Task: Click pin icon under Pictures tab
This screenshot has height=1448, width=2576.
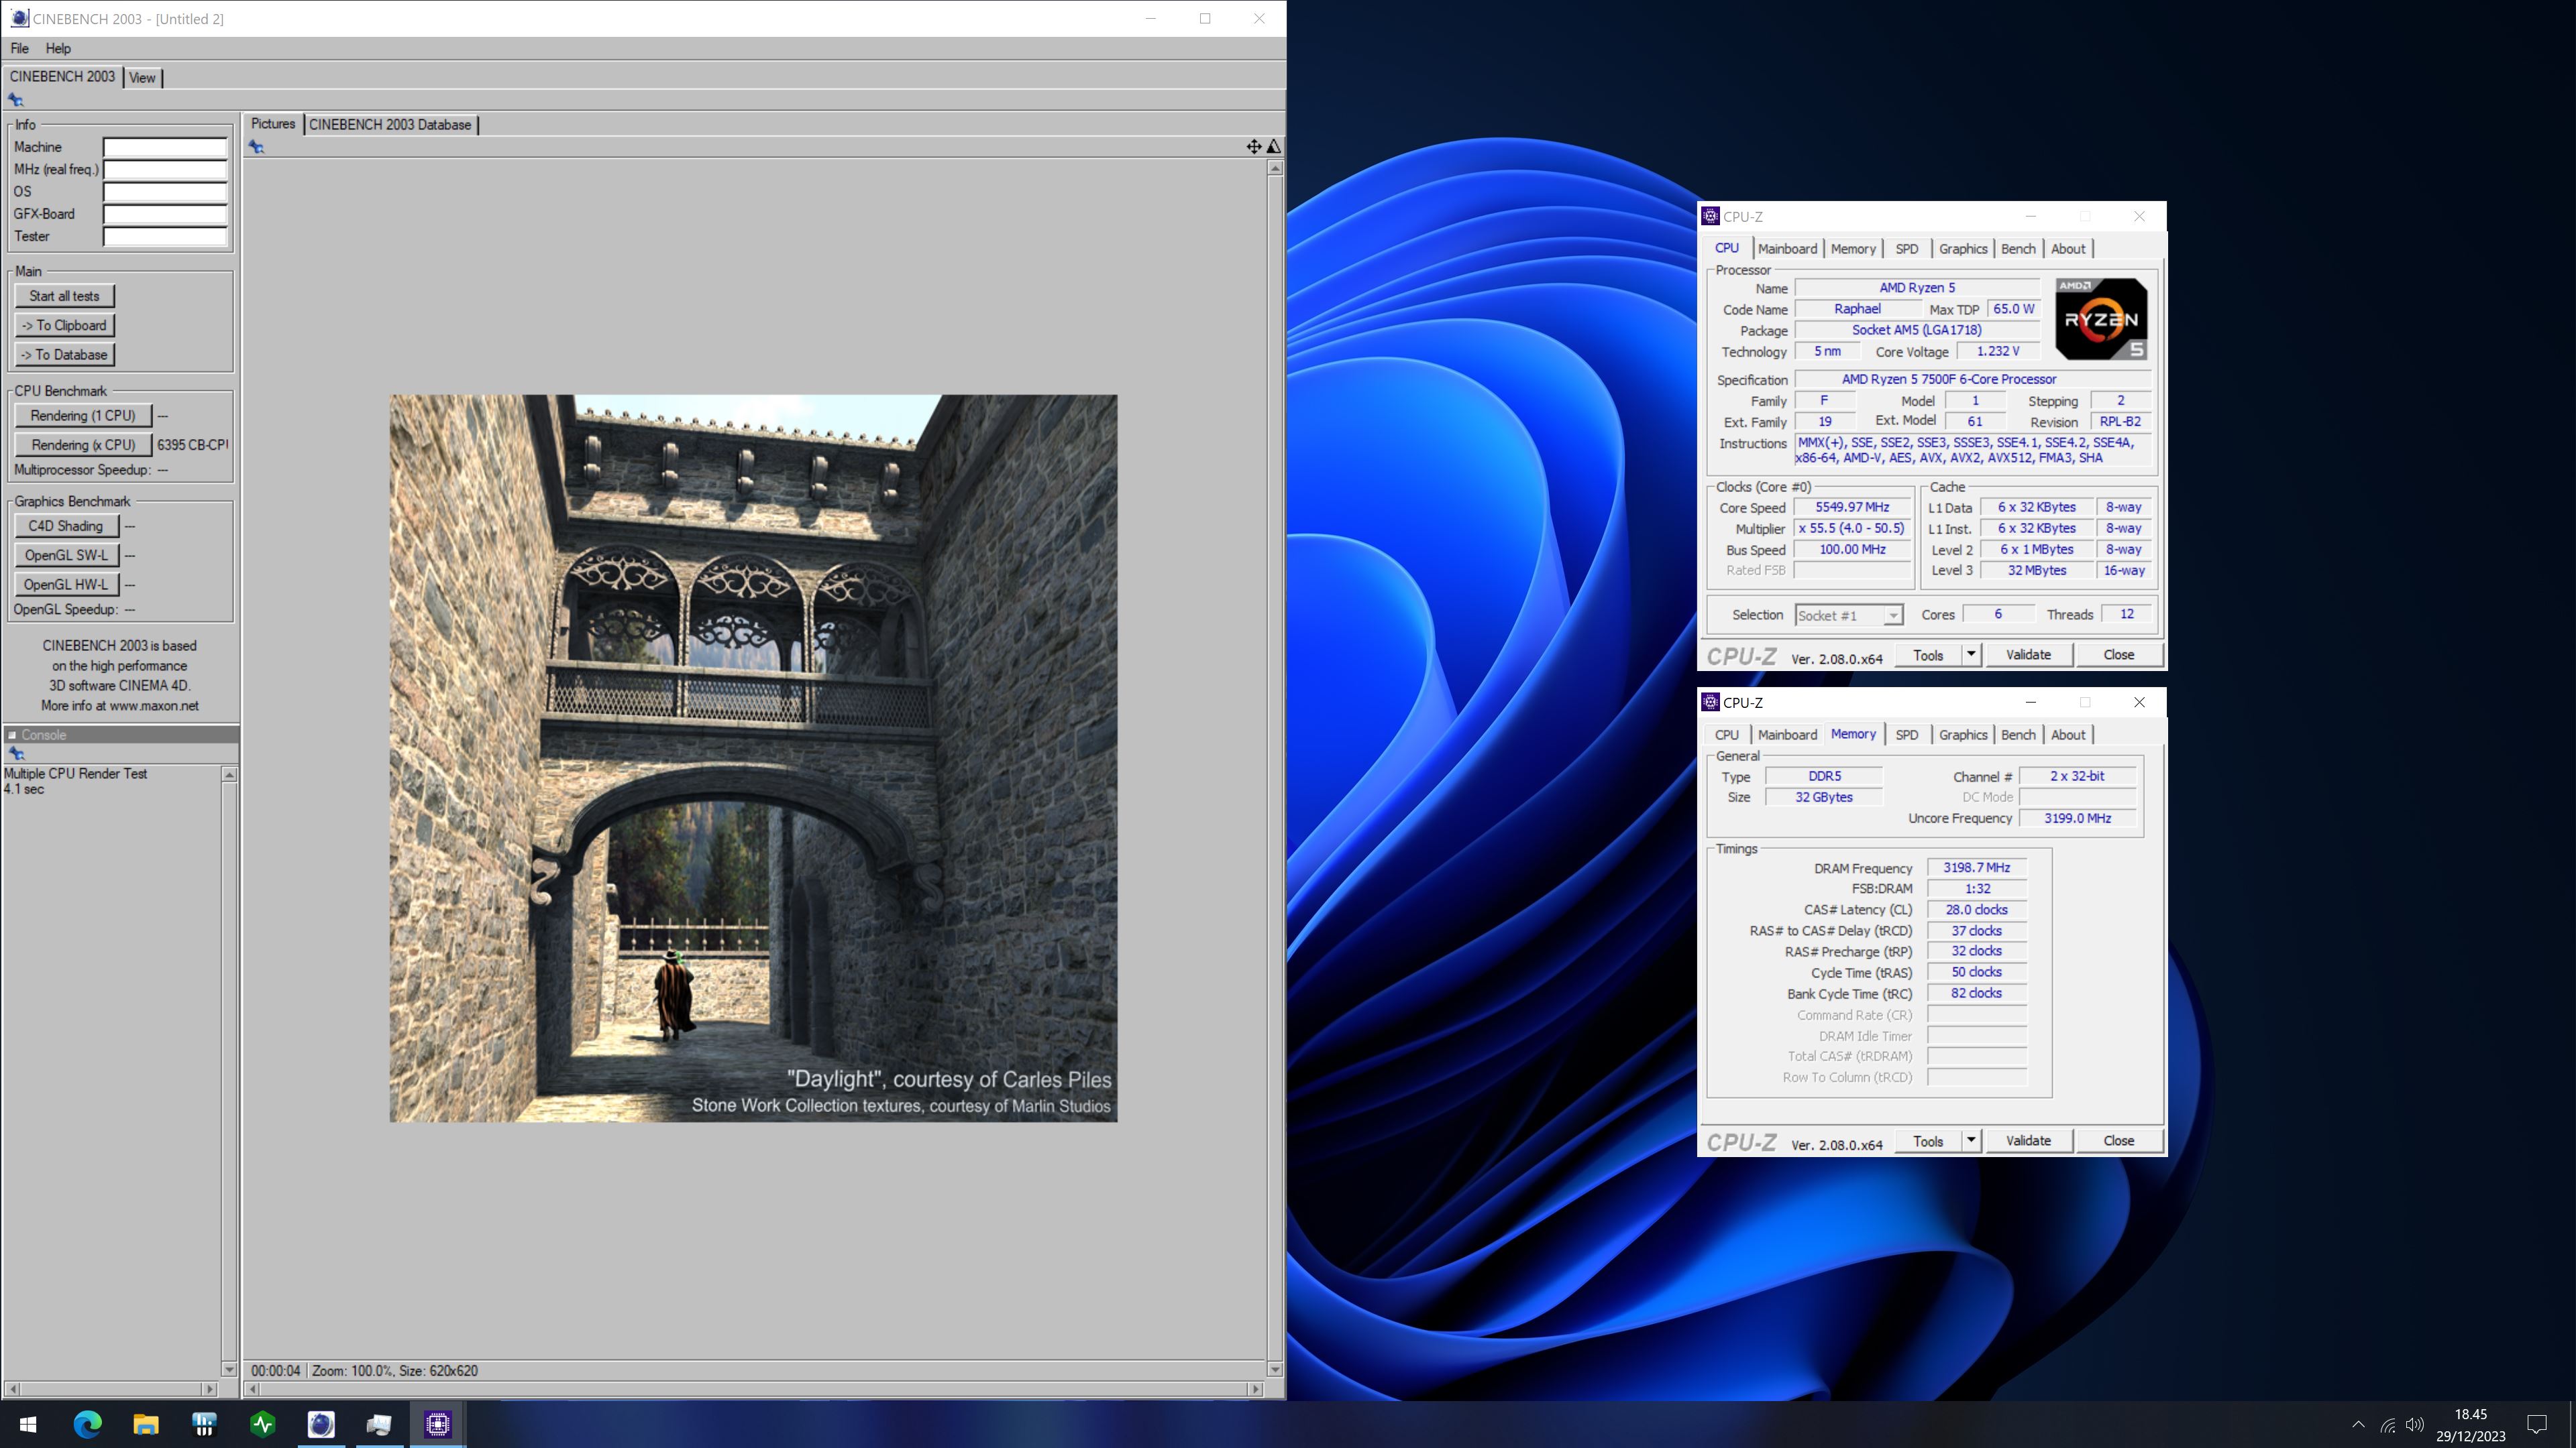Action: coord(257,147)
